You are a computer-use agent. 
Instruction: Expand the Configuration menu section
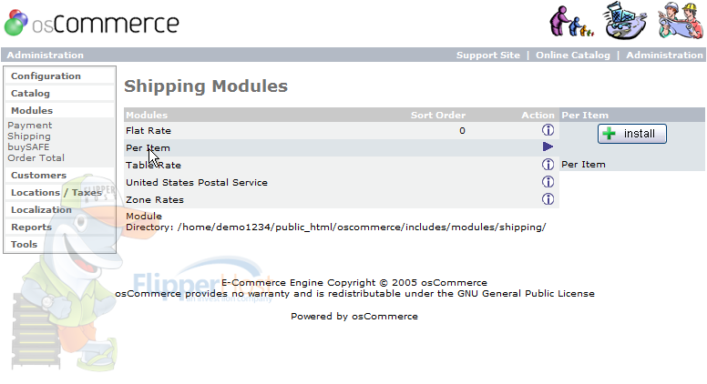tap(46, 76)
